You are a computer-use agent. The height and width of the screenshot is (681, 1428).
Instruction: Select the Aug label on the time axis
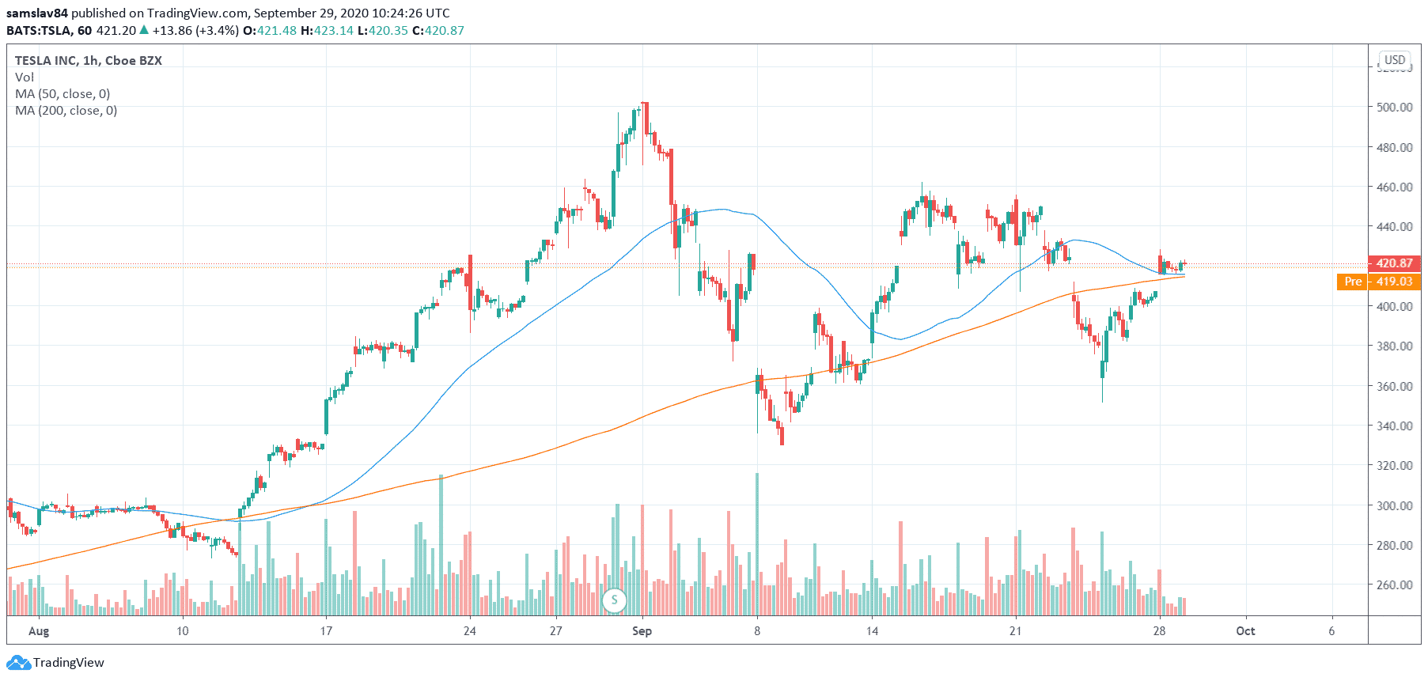tap(39, 630)
